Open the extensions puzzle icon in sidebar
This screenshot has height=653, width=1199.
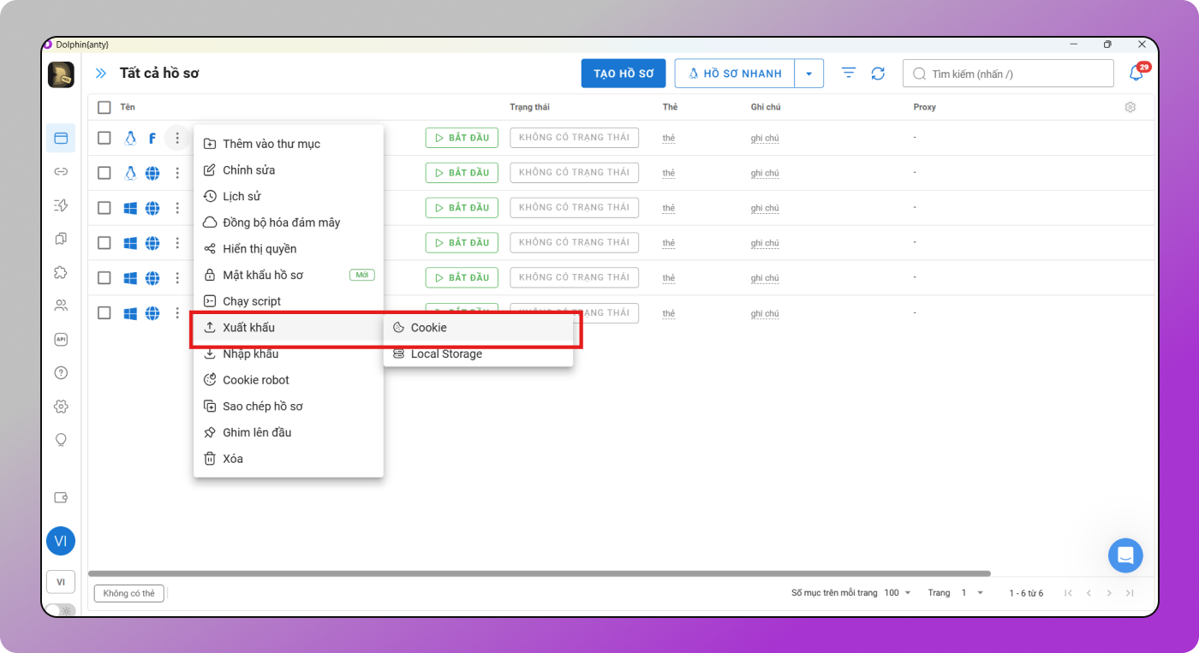61,272
